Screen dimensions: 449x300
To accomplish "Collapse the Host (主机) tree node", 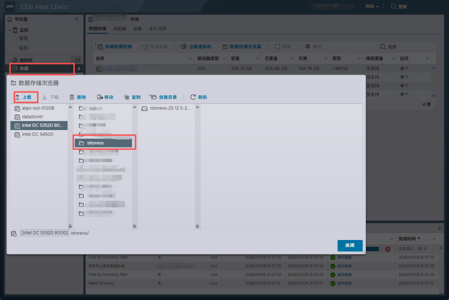I will (10, 30).
